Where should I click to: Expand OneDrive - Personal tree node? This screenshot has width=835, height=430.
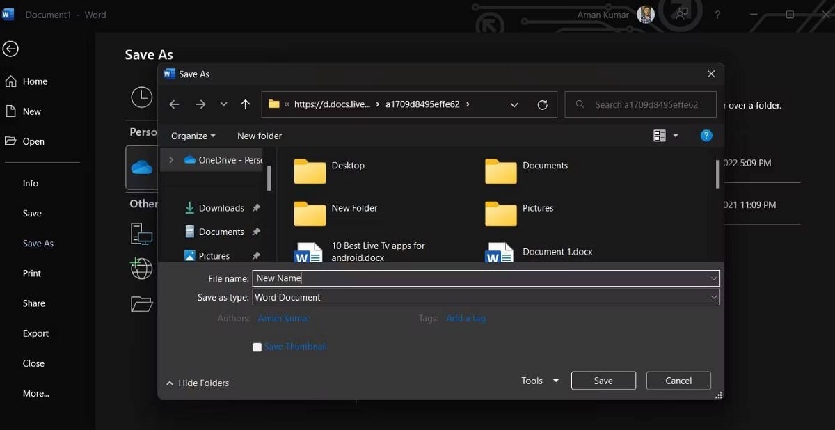click(x=171, y=159)
